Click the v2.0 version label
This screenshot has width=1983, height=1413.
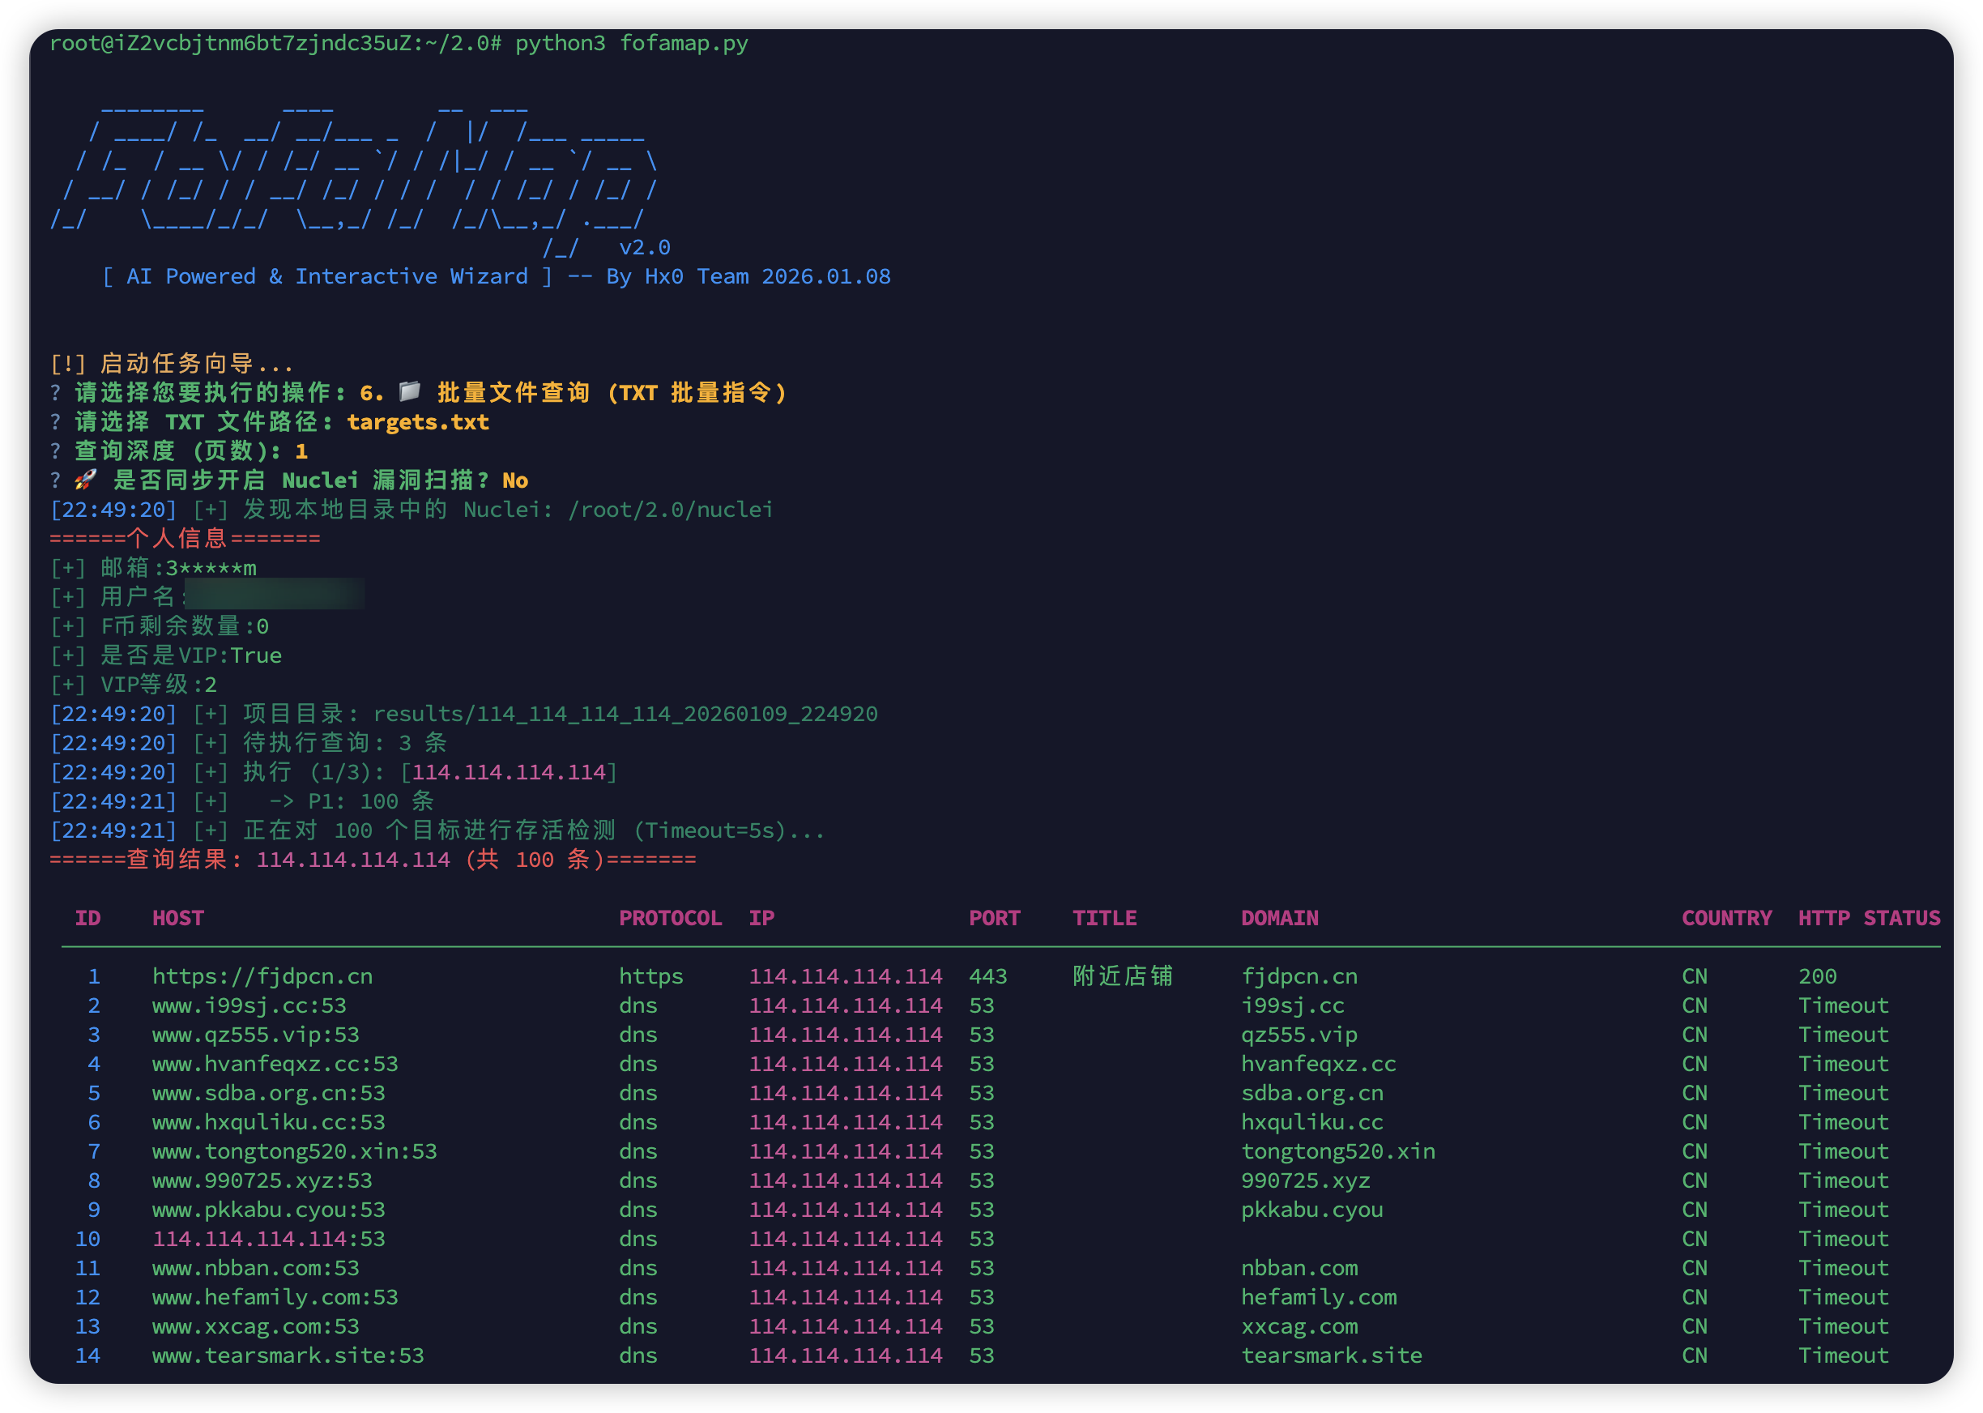coord(645,247)
